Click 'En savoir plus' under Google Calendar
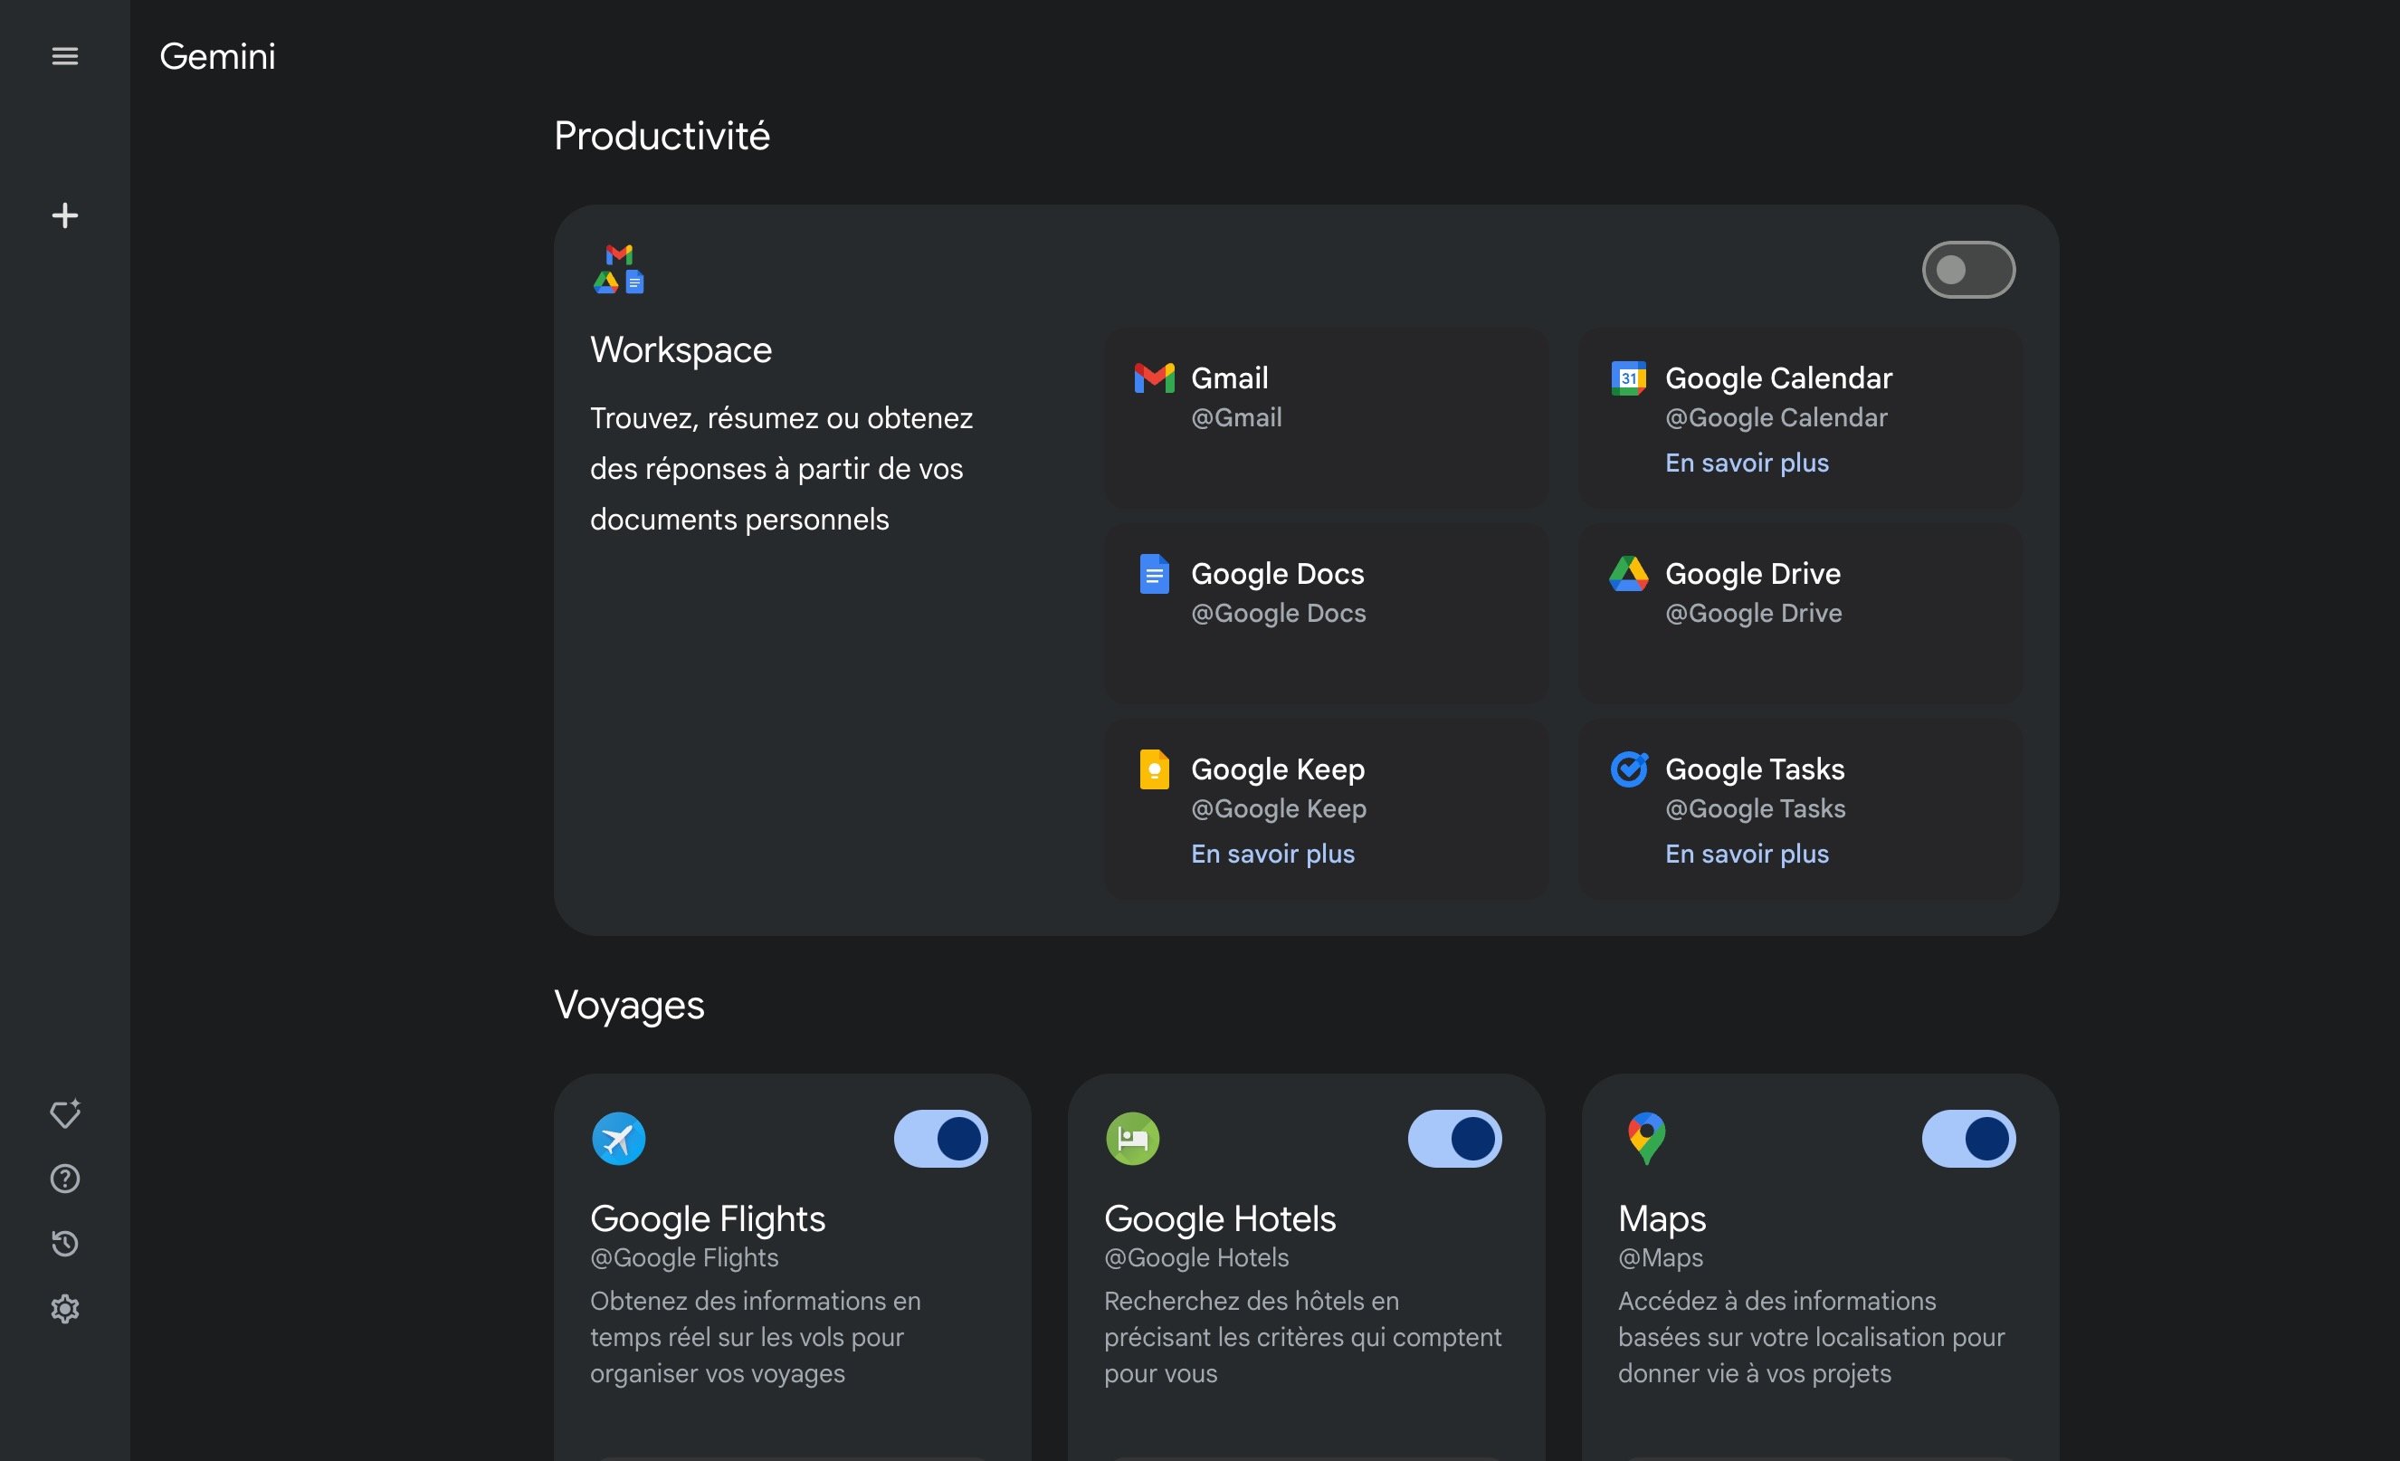The height and width of the screenshot is (1461, 2400). (1746, 463)
